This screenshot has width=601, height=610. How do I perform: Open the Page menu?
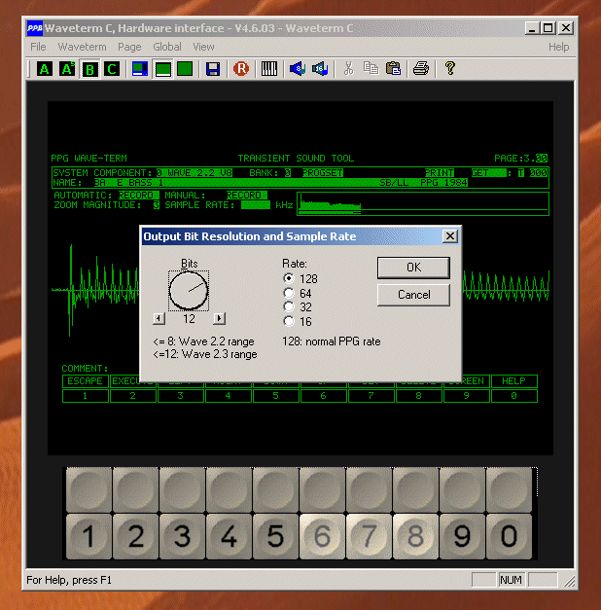(x=129, y=47)
